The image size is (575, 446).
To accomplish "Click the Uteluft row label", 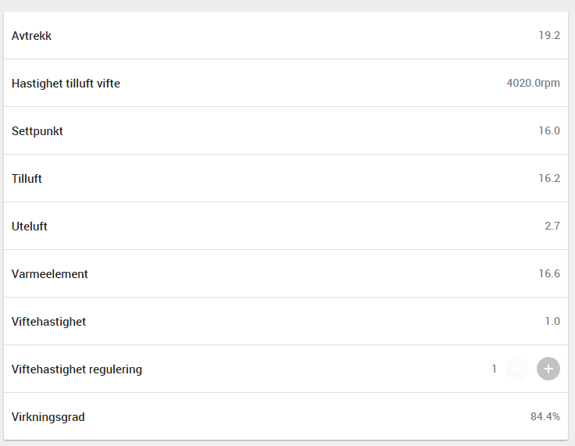I will coord(30,227).
